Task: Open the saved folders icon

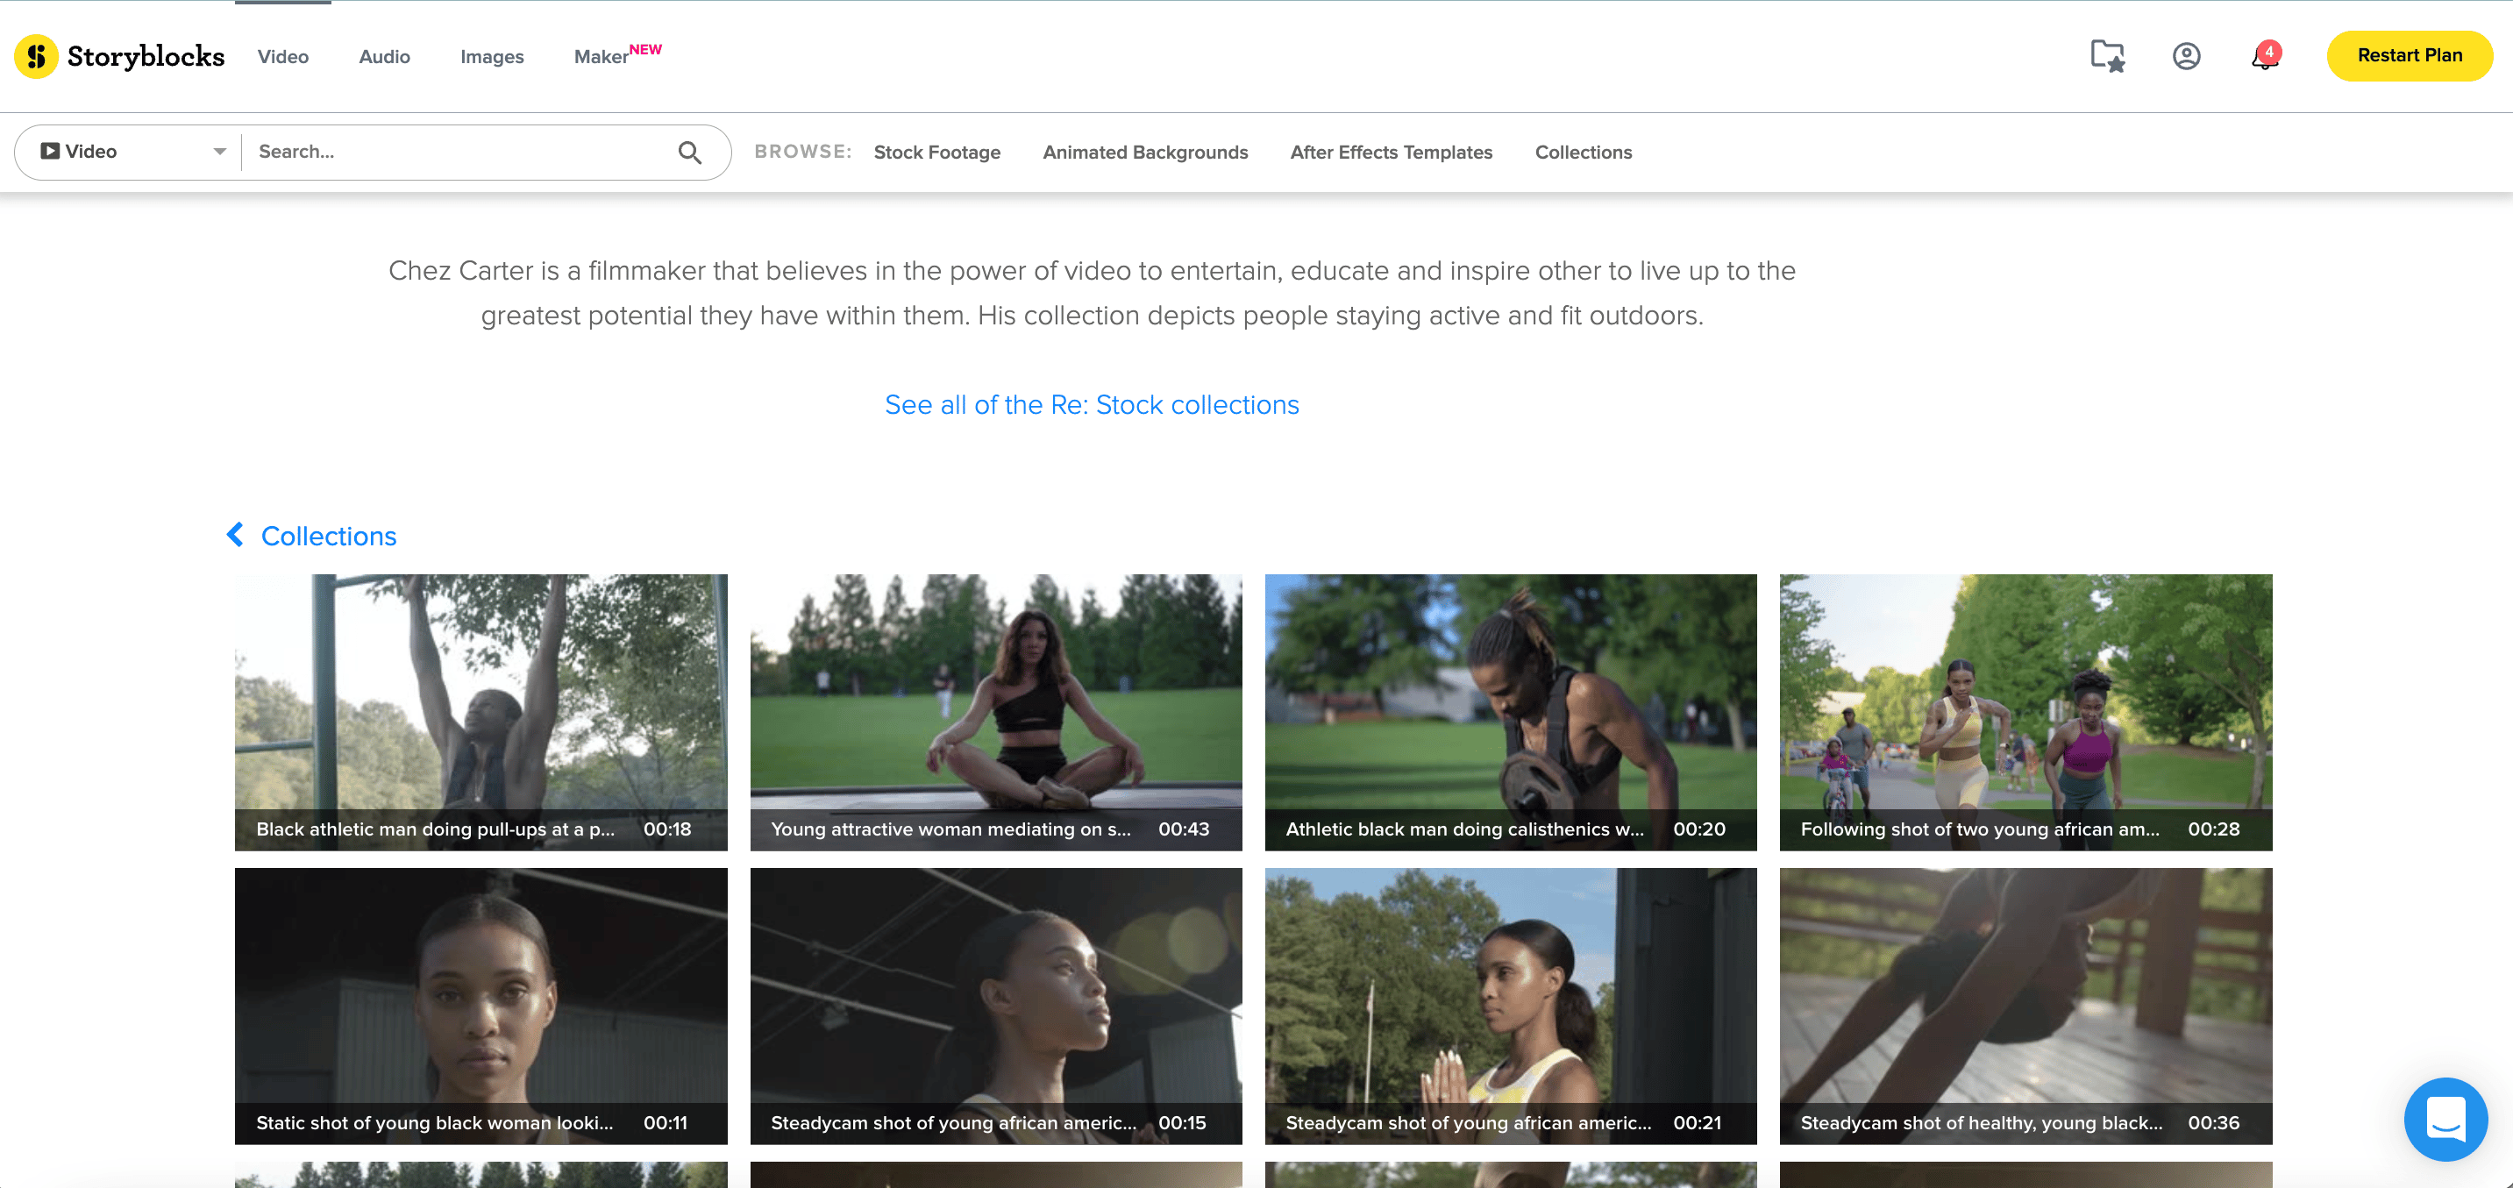Action: tap(2107, 55)
